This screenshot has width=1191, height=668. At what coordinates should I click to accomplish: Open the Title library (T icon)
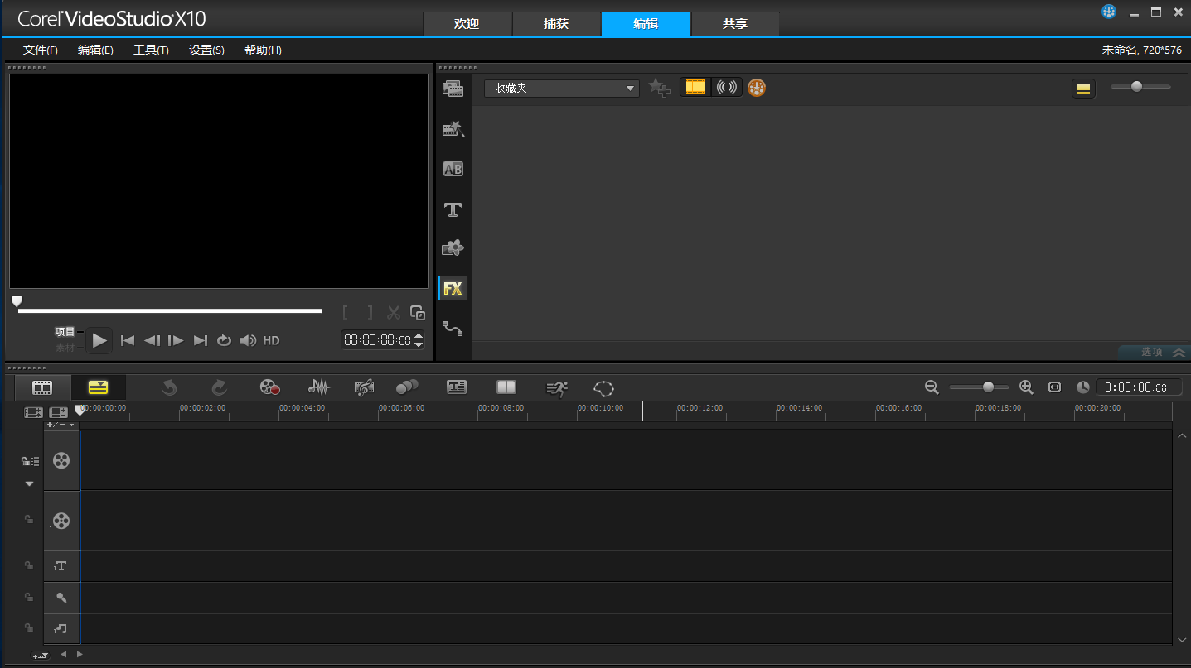tap(453, 209)
